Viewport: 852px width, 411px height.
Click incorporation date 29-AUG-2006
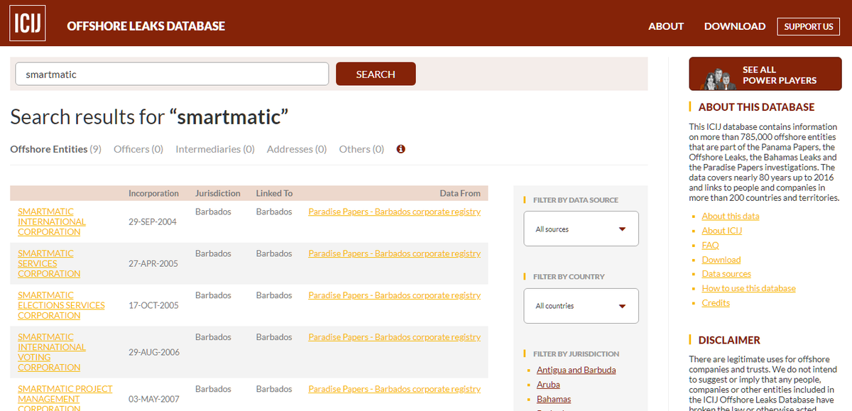pyautogui.click(x=154, y=353)
